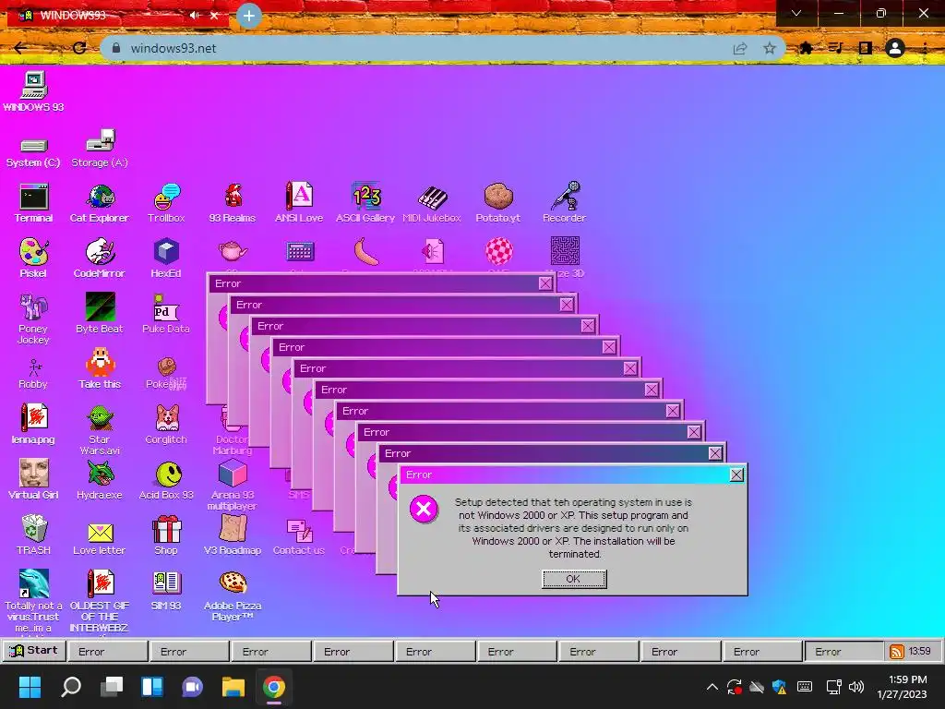This screenshot has height=709, width=945.
Task: Share this page from address bar
Action: pos(739,48)
